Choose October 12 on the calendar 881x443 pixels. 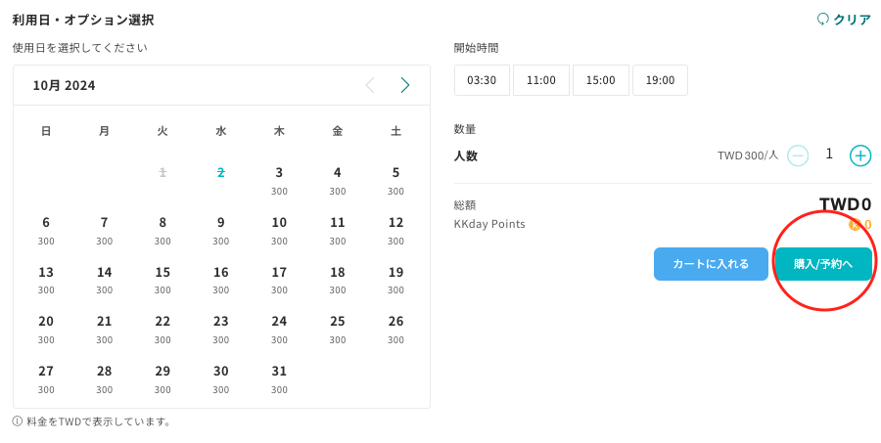395,229
